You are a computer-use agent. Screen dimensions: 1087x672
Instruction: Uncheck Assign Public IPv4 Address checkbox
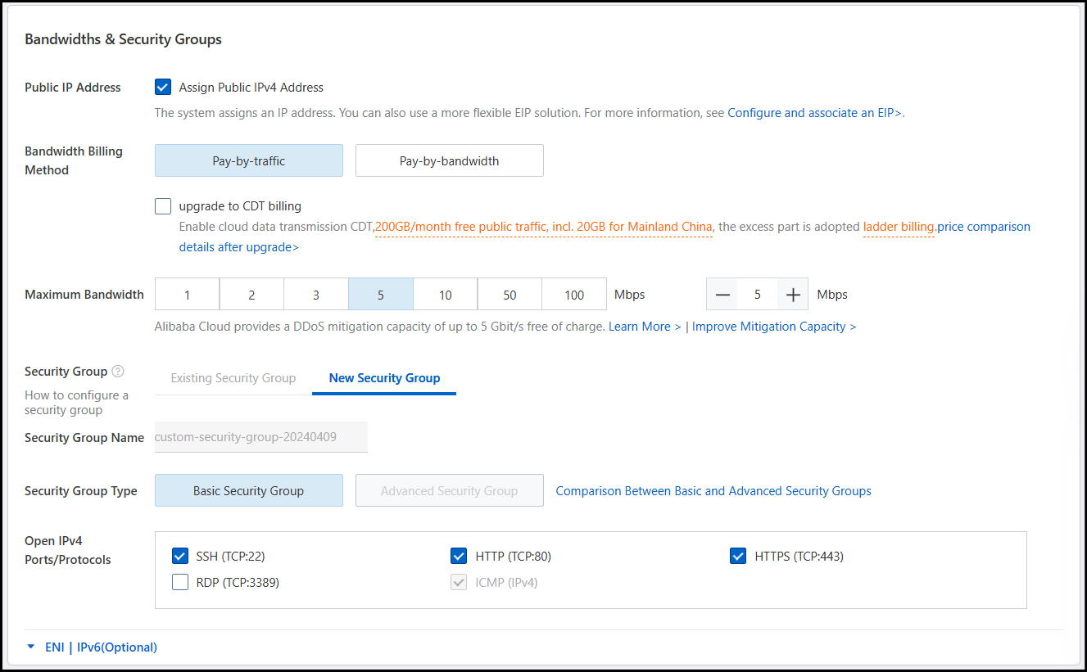click(x=163, y=88)
